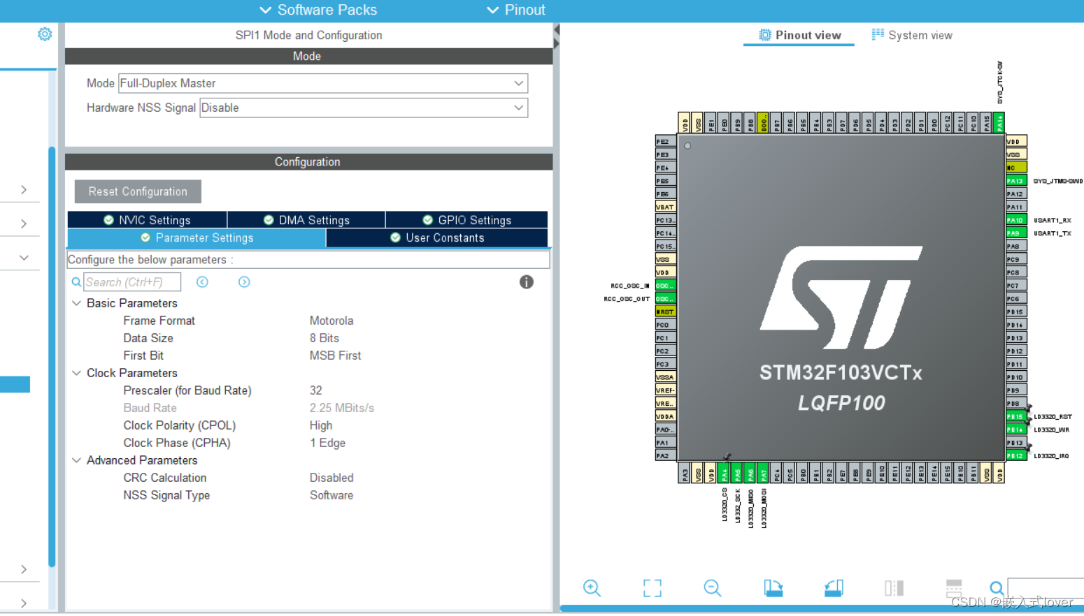Click the pin search input box
Viewport: 1084px width, 616px height.
pos(1046,588)
